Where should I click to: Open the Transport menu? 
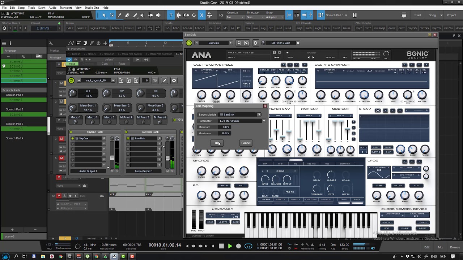click(66, 8)
